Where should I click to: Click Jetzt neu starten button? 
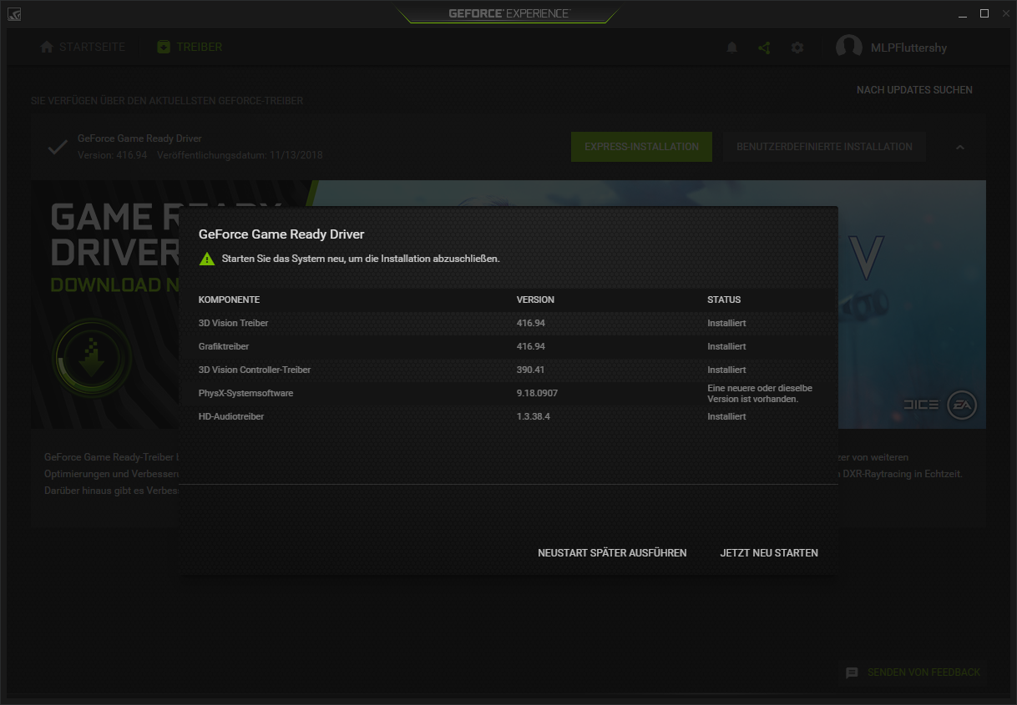pos(769,552)
